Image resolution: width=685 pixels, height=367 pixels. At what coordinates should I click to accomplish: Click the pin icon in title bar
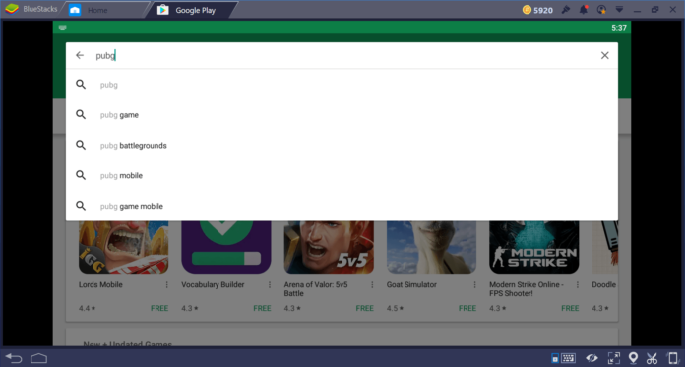pyautogui.click(x=566, y=10)
